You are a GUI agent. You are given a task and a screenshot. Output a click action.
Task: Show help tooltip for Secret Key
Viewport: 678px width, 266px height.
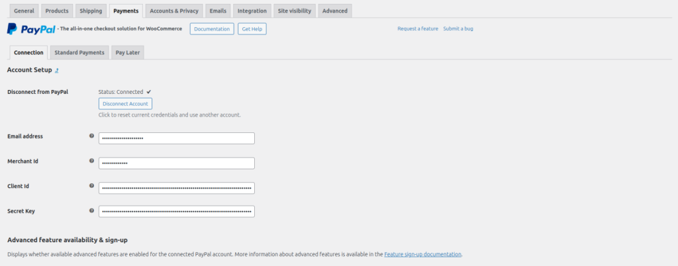pos(91,210)
